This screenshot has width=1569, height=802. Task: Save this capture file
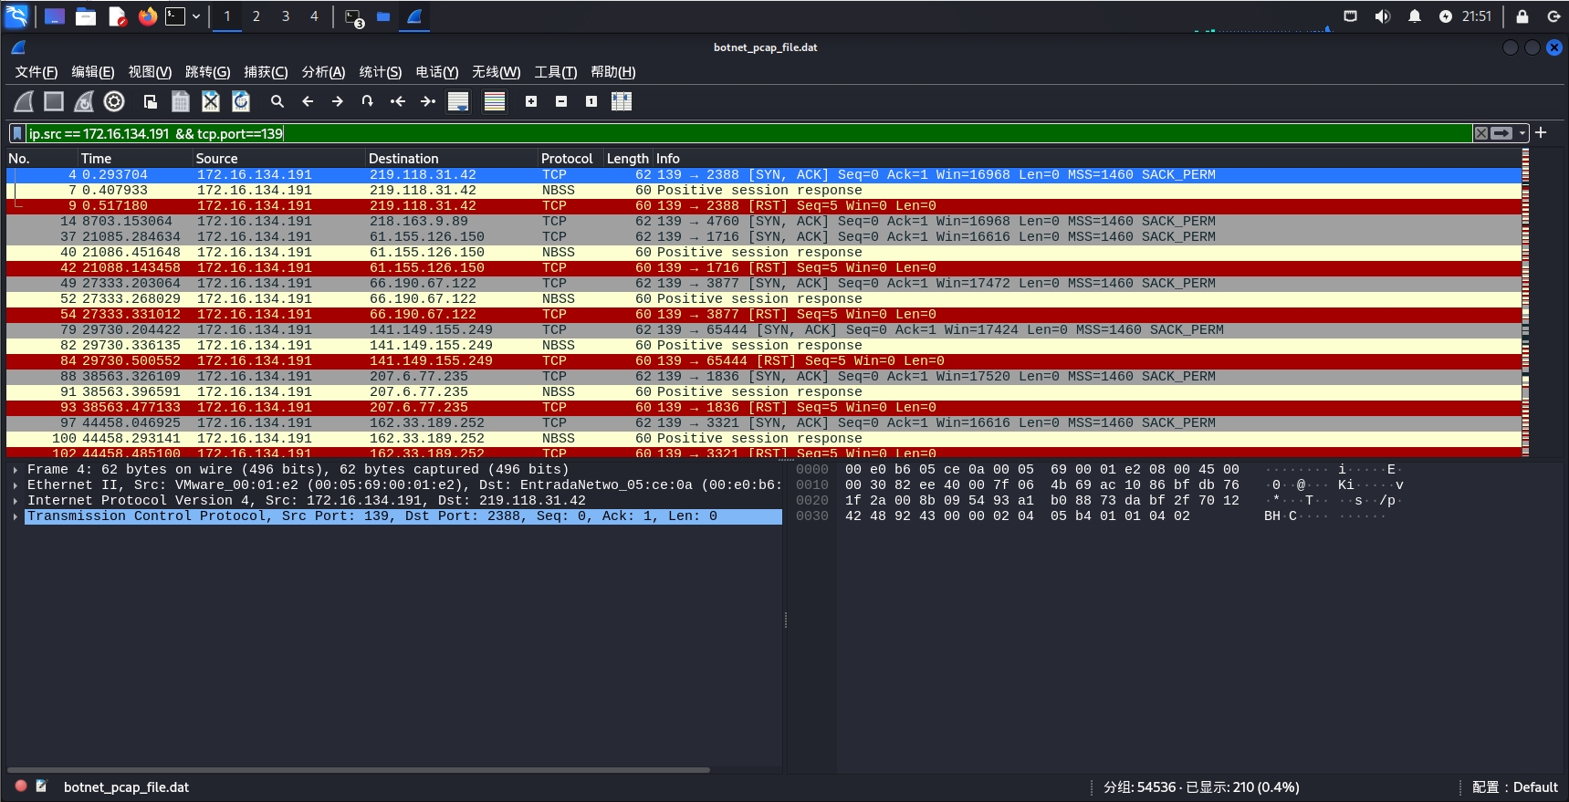tap(181, 101)
